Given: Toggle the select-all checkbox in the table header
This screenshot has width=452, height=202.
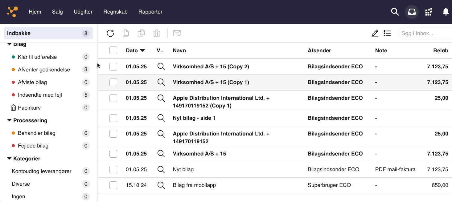Looking at the screenshot, I should point(113,50).
